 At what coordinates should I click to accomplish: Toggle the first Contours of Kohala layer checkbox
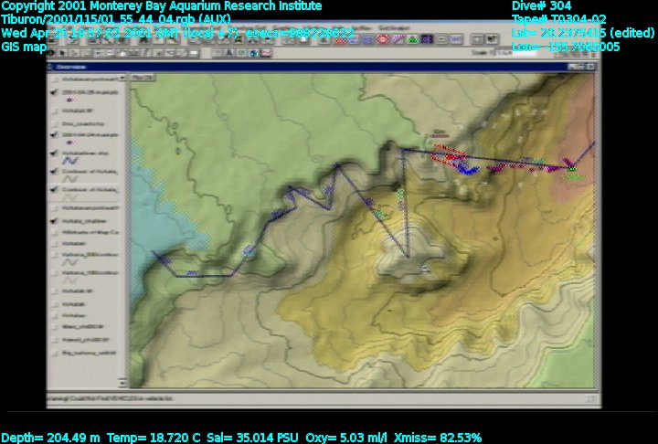(x=54, y=173)
